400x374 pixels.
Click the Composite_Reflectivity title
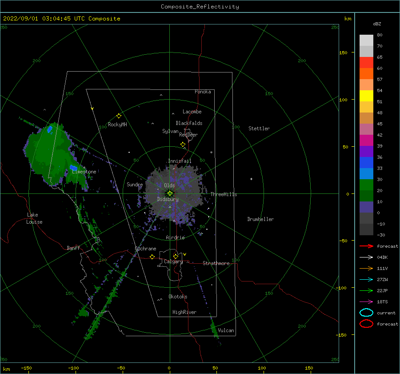coord(200,7)
